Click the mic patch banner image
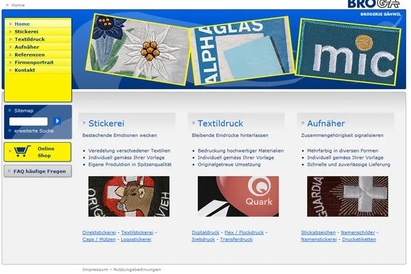Image resolution: width=411 pixels, height=274 pixels. coord(348,52)
